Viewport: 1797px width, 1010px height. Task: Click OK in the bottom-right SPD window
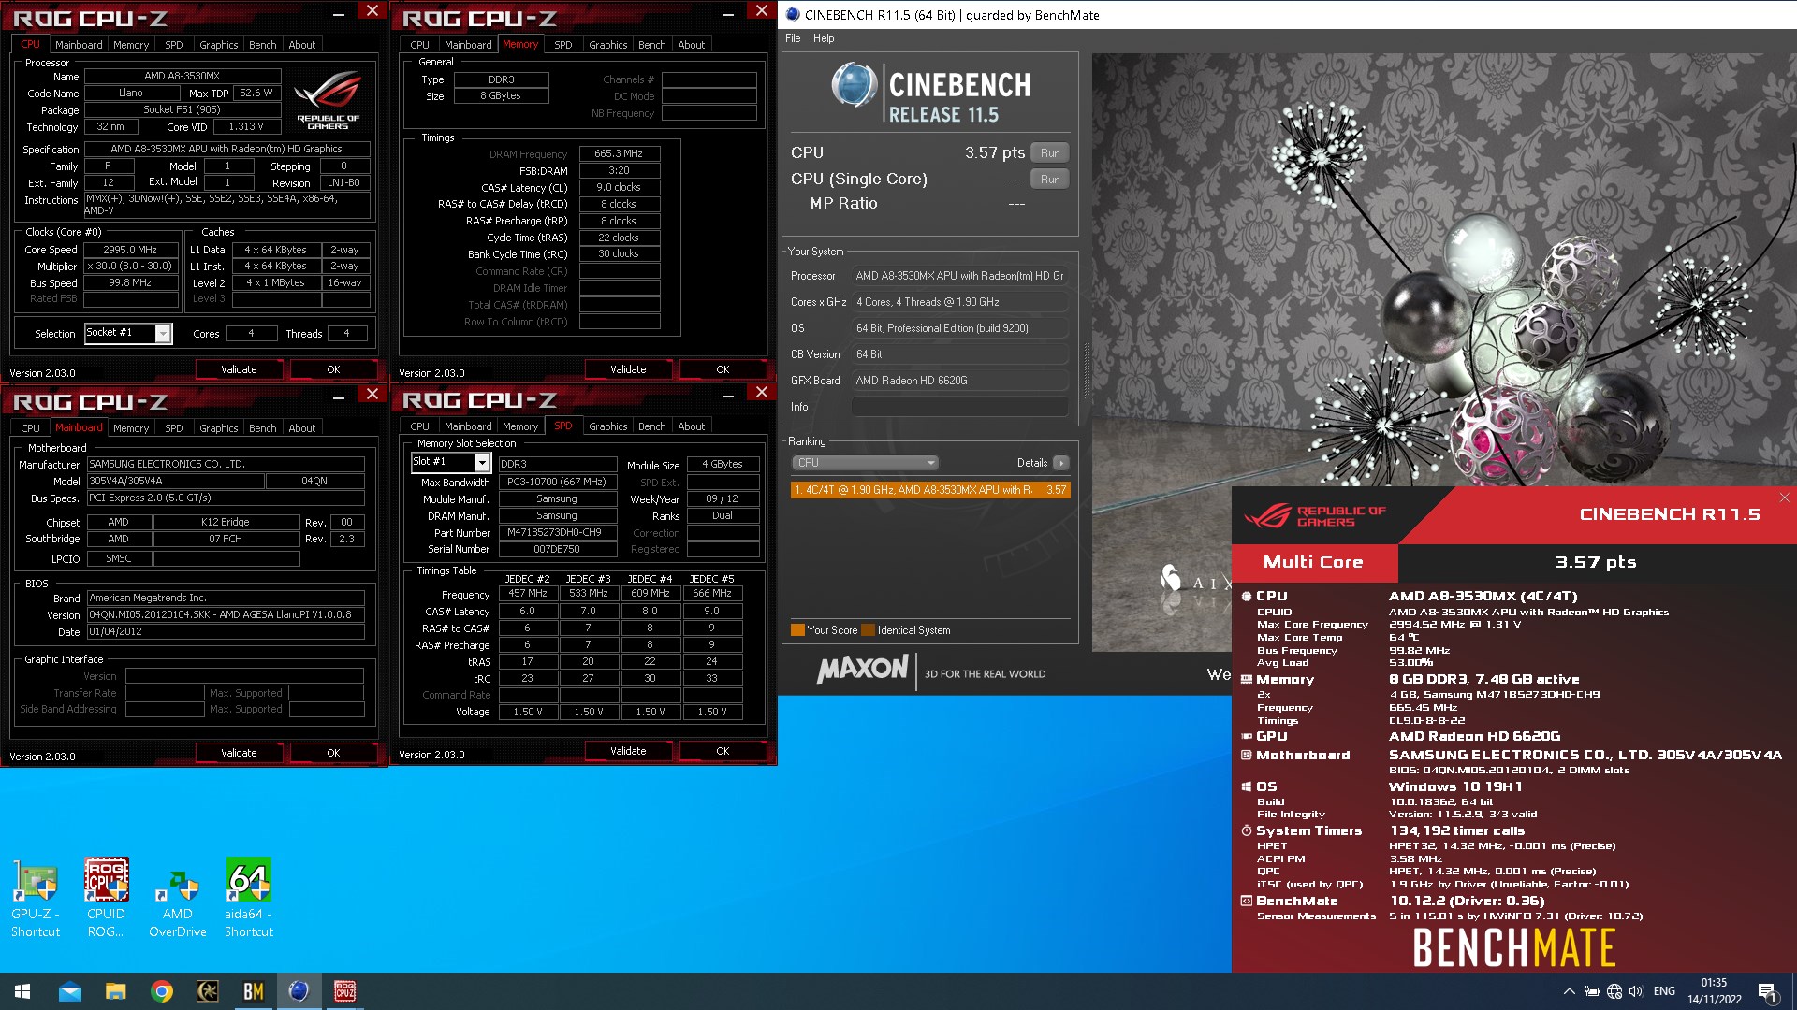click(723, 751)
